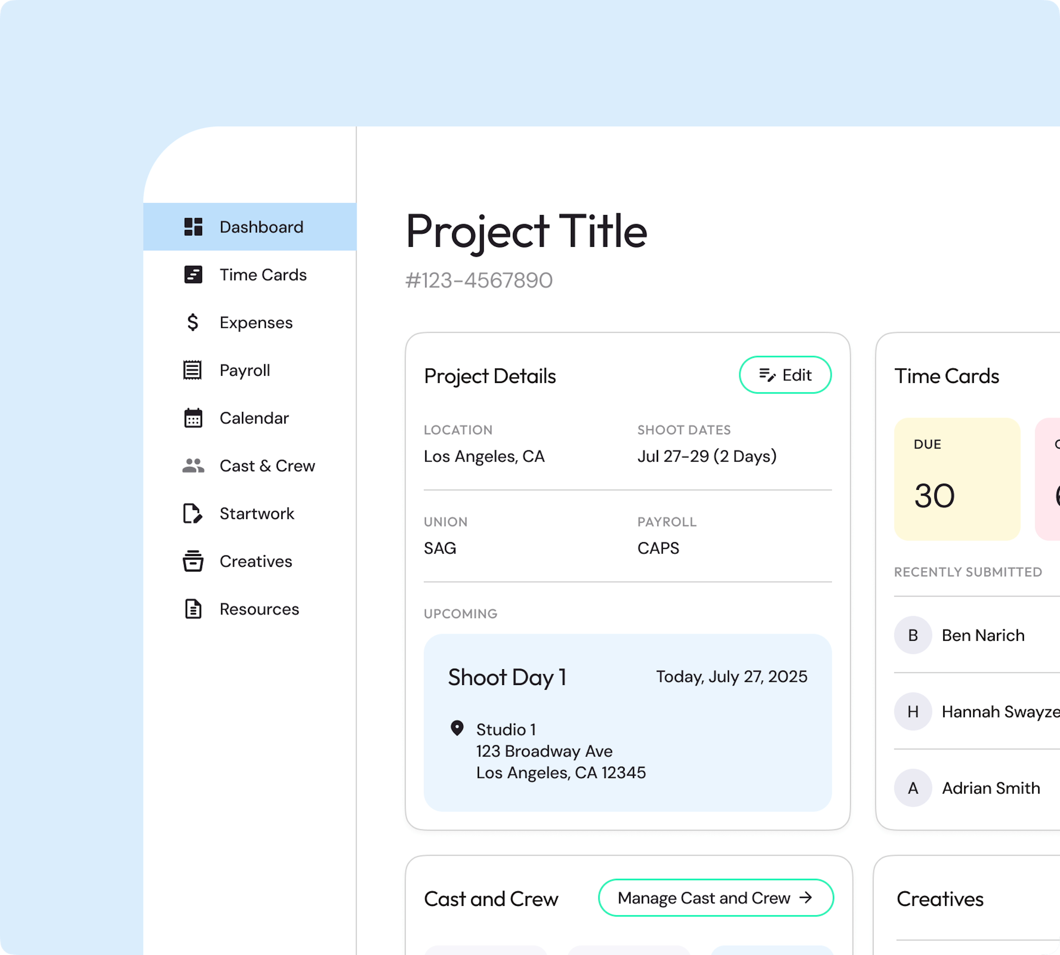Image resolution: width=1060 pixels, height=955 pixels.
Task: Open Ben Narich's submitted time card
Action: coord(977,635)
